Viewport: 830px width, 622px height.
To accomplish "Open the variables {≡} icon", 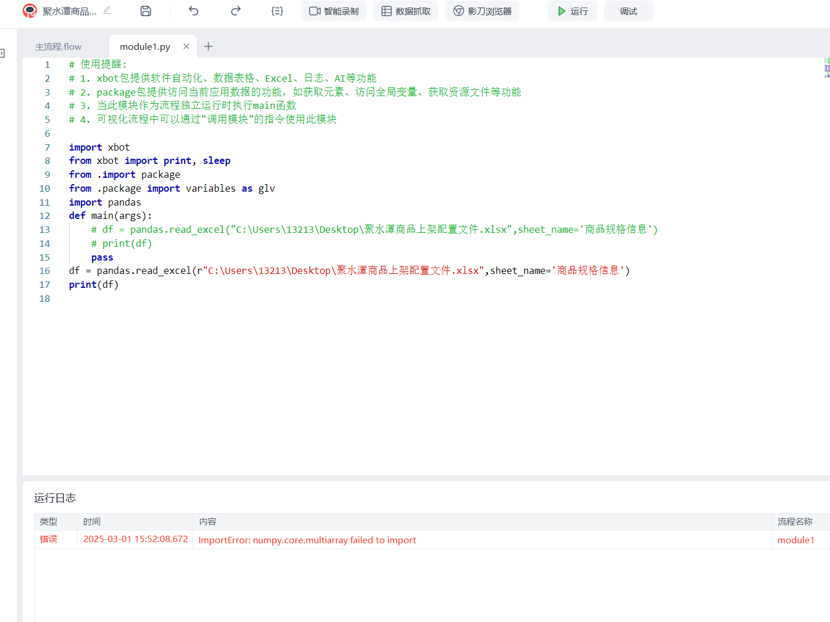I will 277,11.
